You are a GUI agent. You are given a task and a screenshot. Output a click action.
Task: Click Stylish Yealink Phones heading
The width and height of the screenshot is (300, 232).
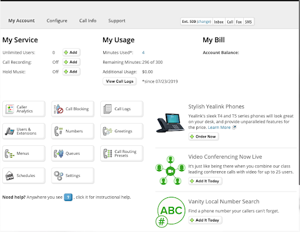pyautogui.click(x=216, y=107)
